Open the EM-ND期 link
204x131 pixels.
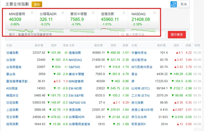pos(75,88)
